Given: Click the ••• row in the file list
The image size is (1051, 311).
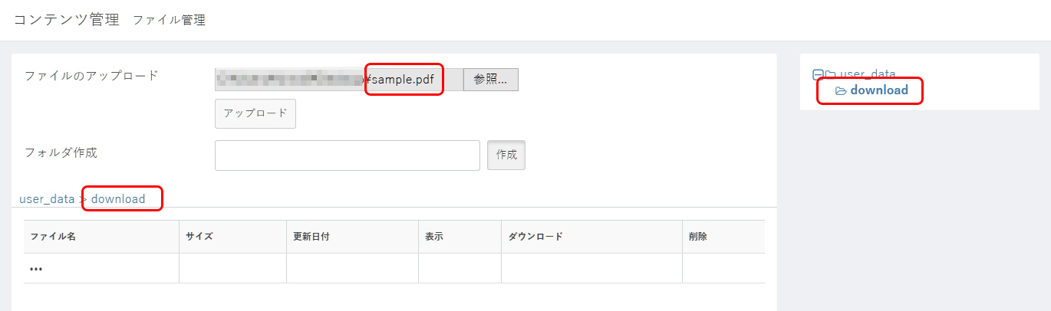Looking at the screenshot, I should click(x=394, y=268).
